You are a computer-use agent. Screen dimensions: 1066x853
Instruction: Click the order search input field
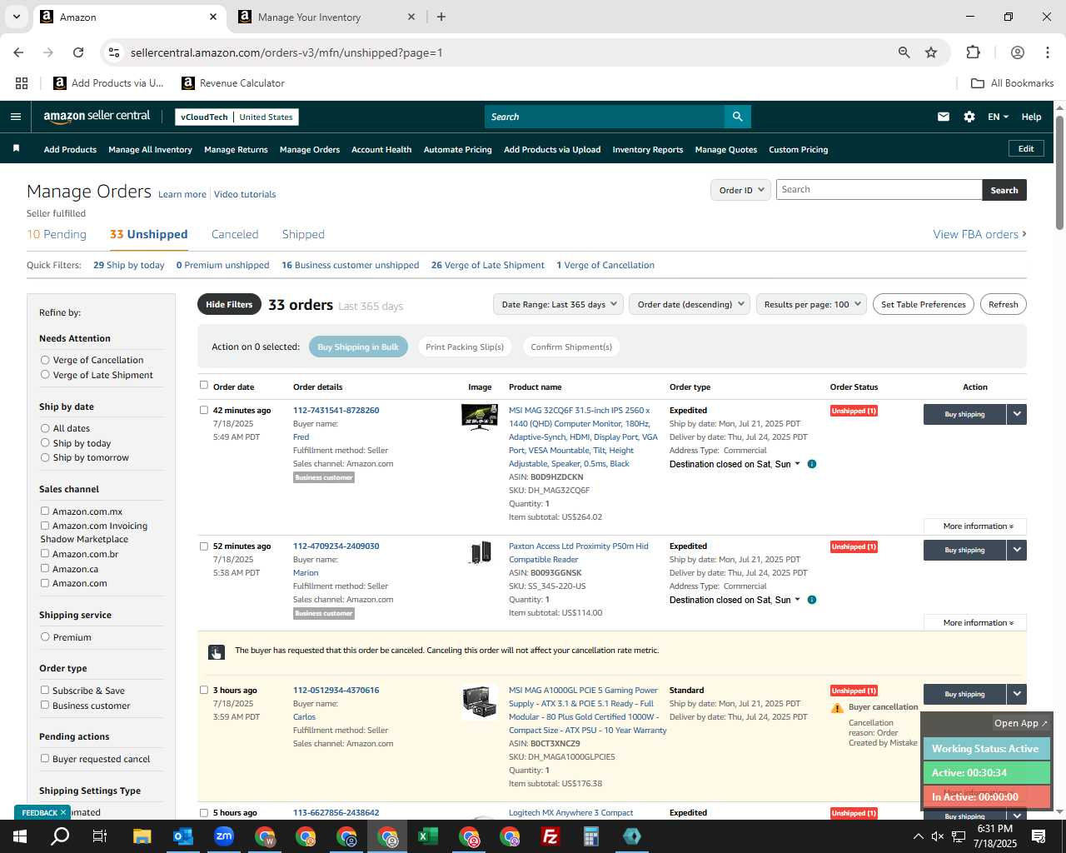pos(879,190)
